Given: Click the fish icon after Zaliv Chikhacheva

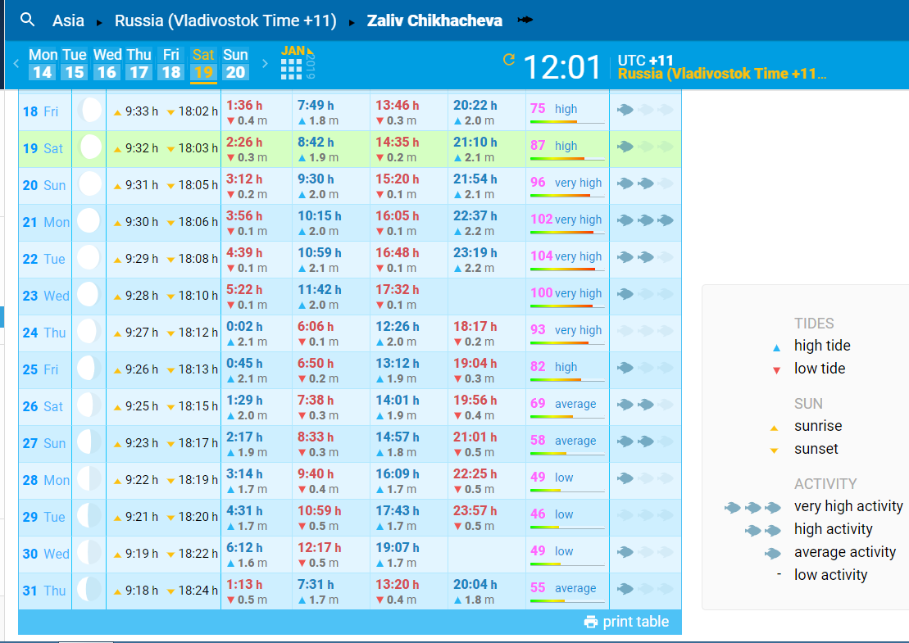Looking at the screenshot, I should coord(525,20).
